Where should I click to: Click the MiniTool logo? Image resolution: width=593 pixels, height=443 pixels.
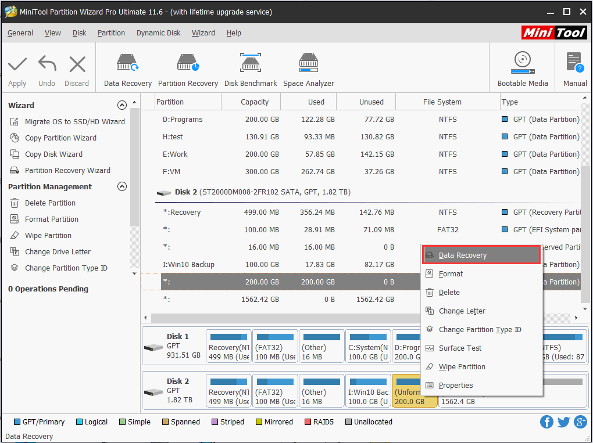554,33
